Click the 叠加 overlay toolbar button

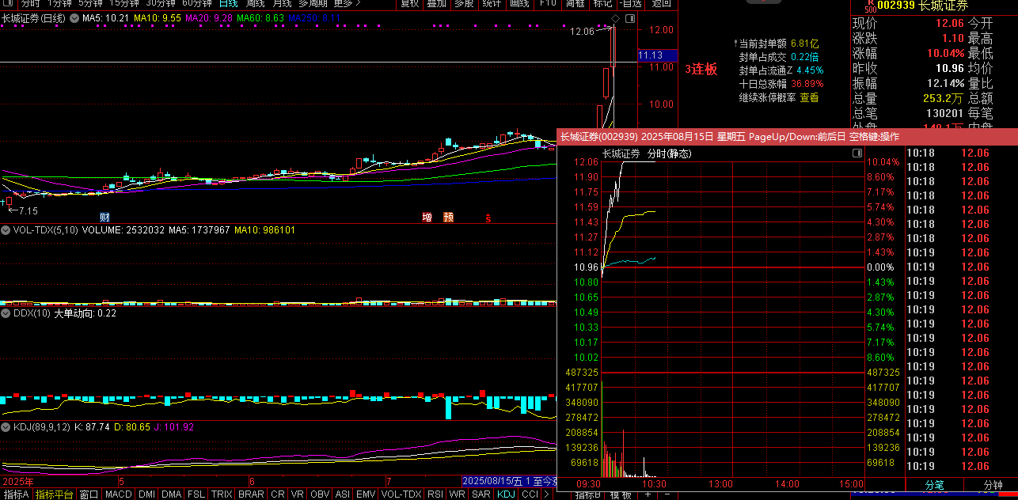tap(436, 3)
